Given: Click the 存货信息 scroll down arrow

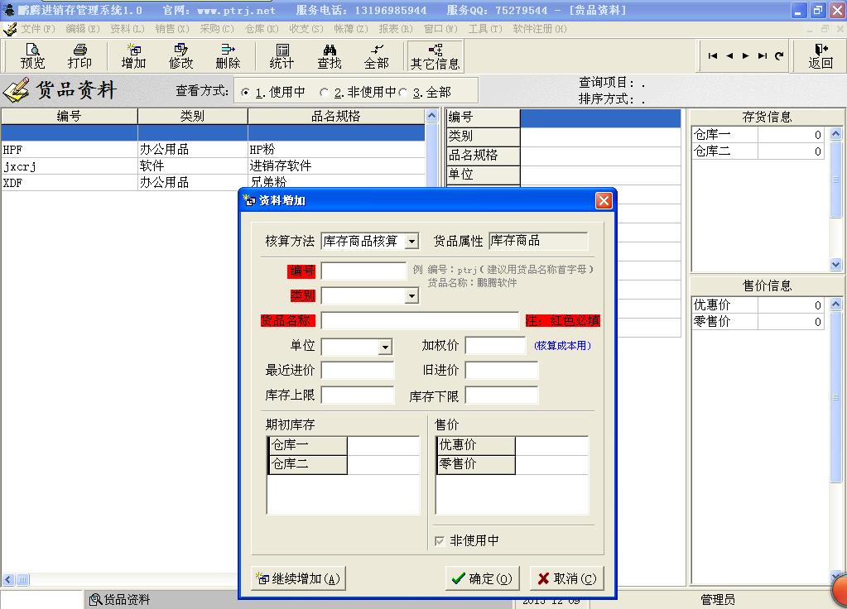Looking at the screenshot, I should [x=835, y=265].
